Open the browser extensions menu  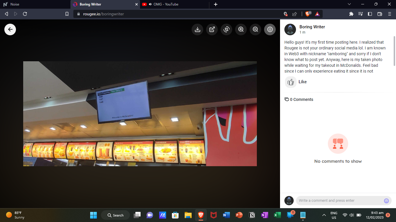tap(351, 14)
